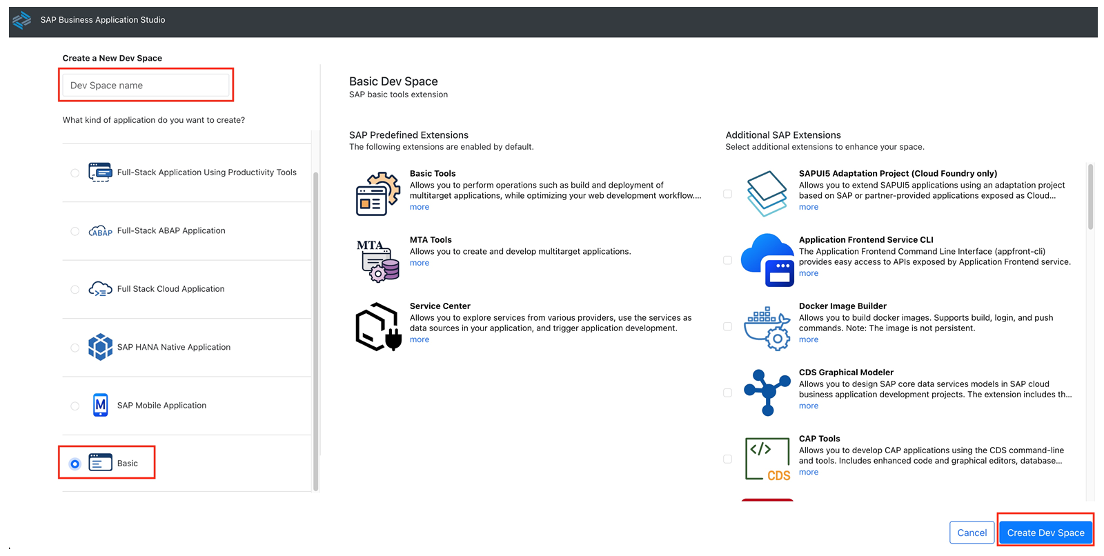Expand 'more' under Service Center description
The width and height of the screenshot is (1104, 556).
[x=420, y=339]
